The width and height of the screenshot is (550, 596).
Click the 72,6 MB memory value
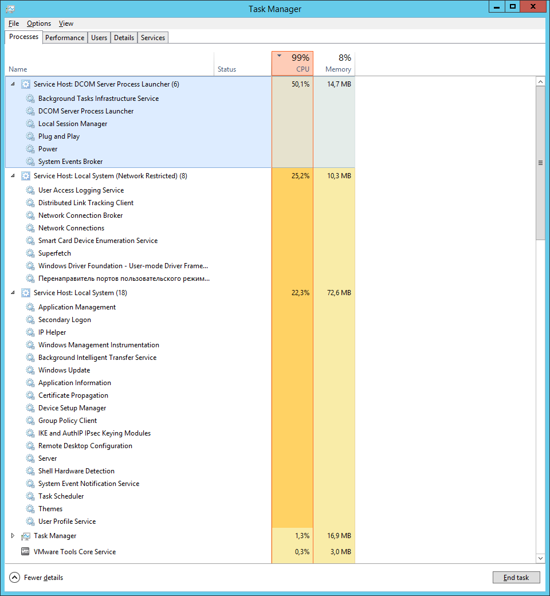[x=339, y=293]
